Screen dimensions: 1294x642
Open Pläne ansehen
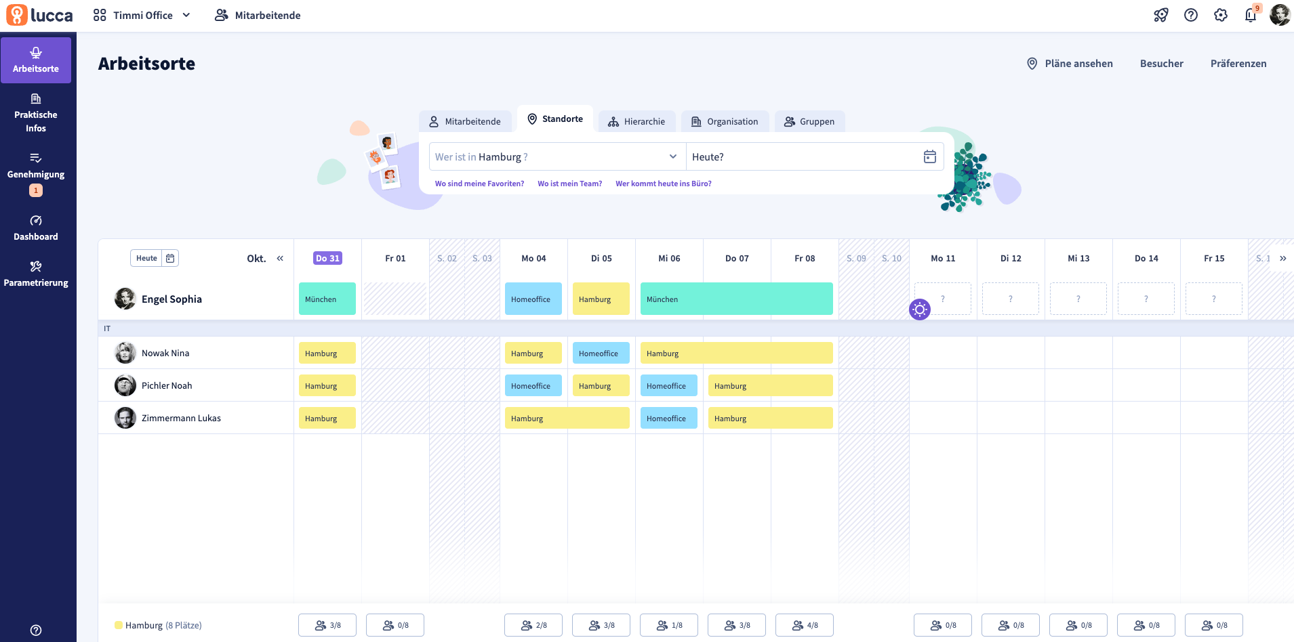[1070, 64]
